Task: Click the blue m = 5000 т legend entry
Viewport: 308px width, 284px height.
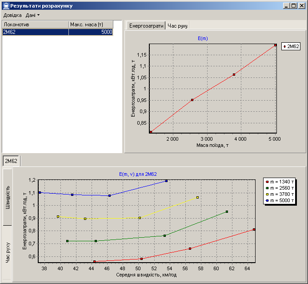Action: pos(280,200)
